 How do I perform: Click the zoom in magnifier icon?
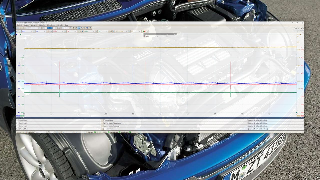(x=82, y=28)
